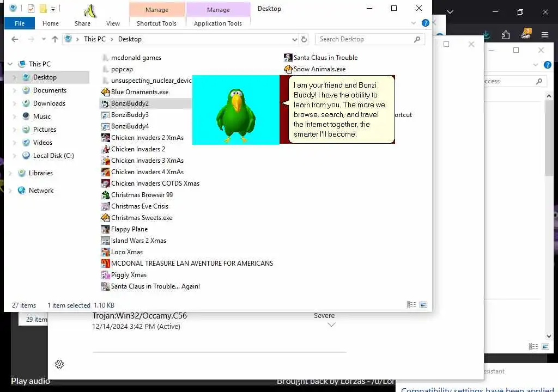Expand the Trojan threat details chevron
Image resolution: width=558 pixels, height=392 pixels.
pyautogui.click(x=331, y=325)
